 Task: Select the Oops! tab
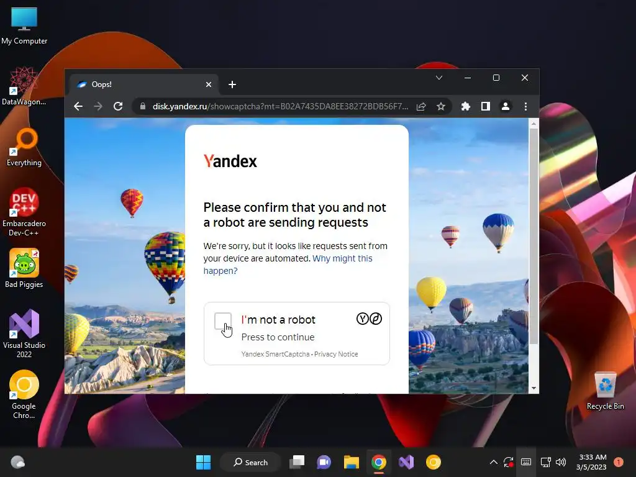tap(144, 84)
